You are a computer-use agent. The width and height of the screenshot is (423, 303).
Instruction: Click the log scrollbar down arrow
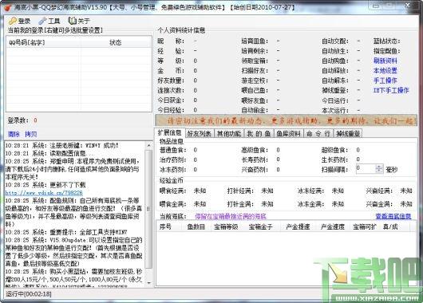click(x=148, y=283)
